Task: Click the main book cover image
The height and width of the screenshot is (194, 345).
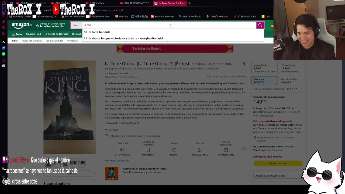Action: pyautogui.click(x=70, y=107)
